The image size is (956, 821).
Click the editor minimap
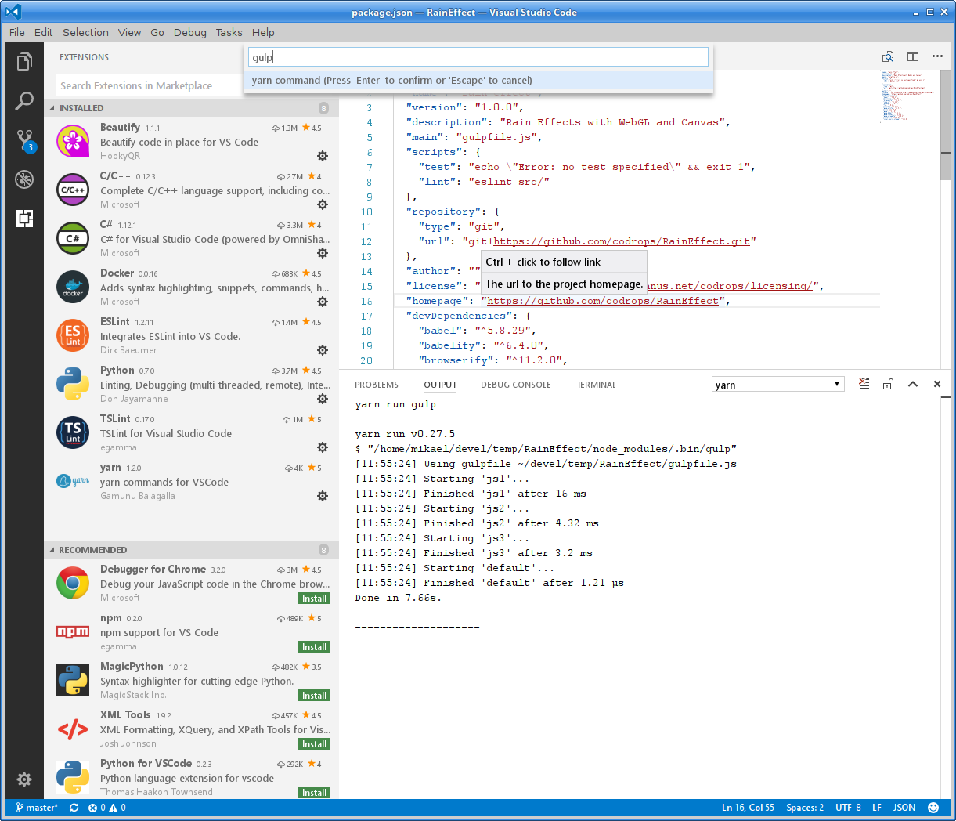coord(907,96)
